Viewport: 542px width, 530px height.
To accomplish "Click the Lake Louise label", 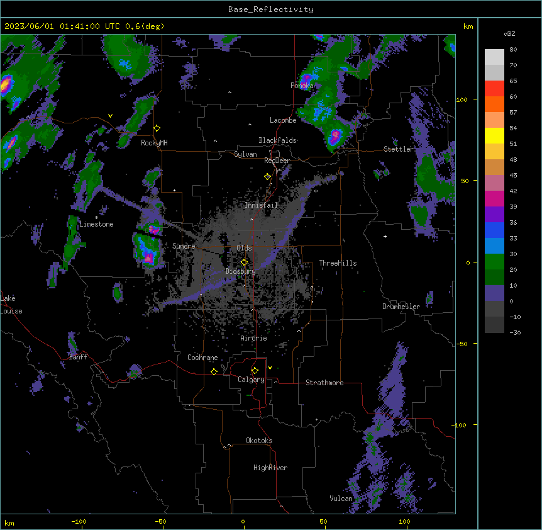I will [x=11, y=305].
